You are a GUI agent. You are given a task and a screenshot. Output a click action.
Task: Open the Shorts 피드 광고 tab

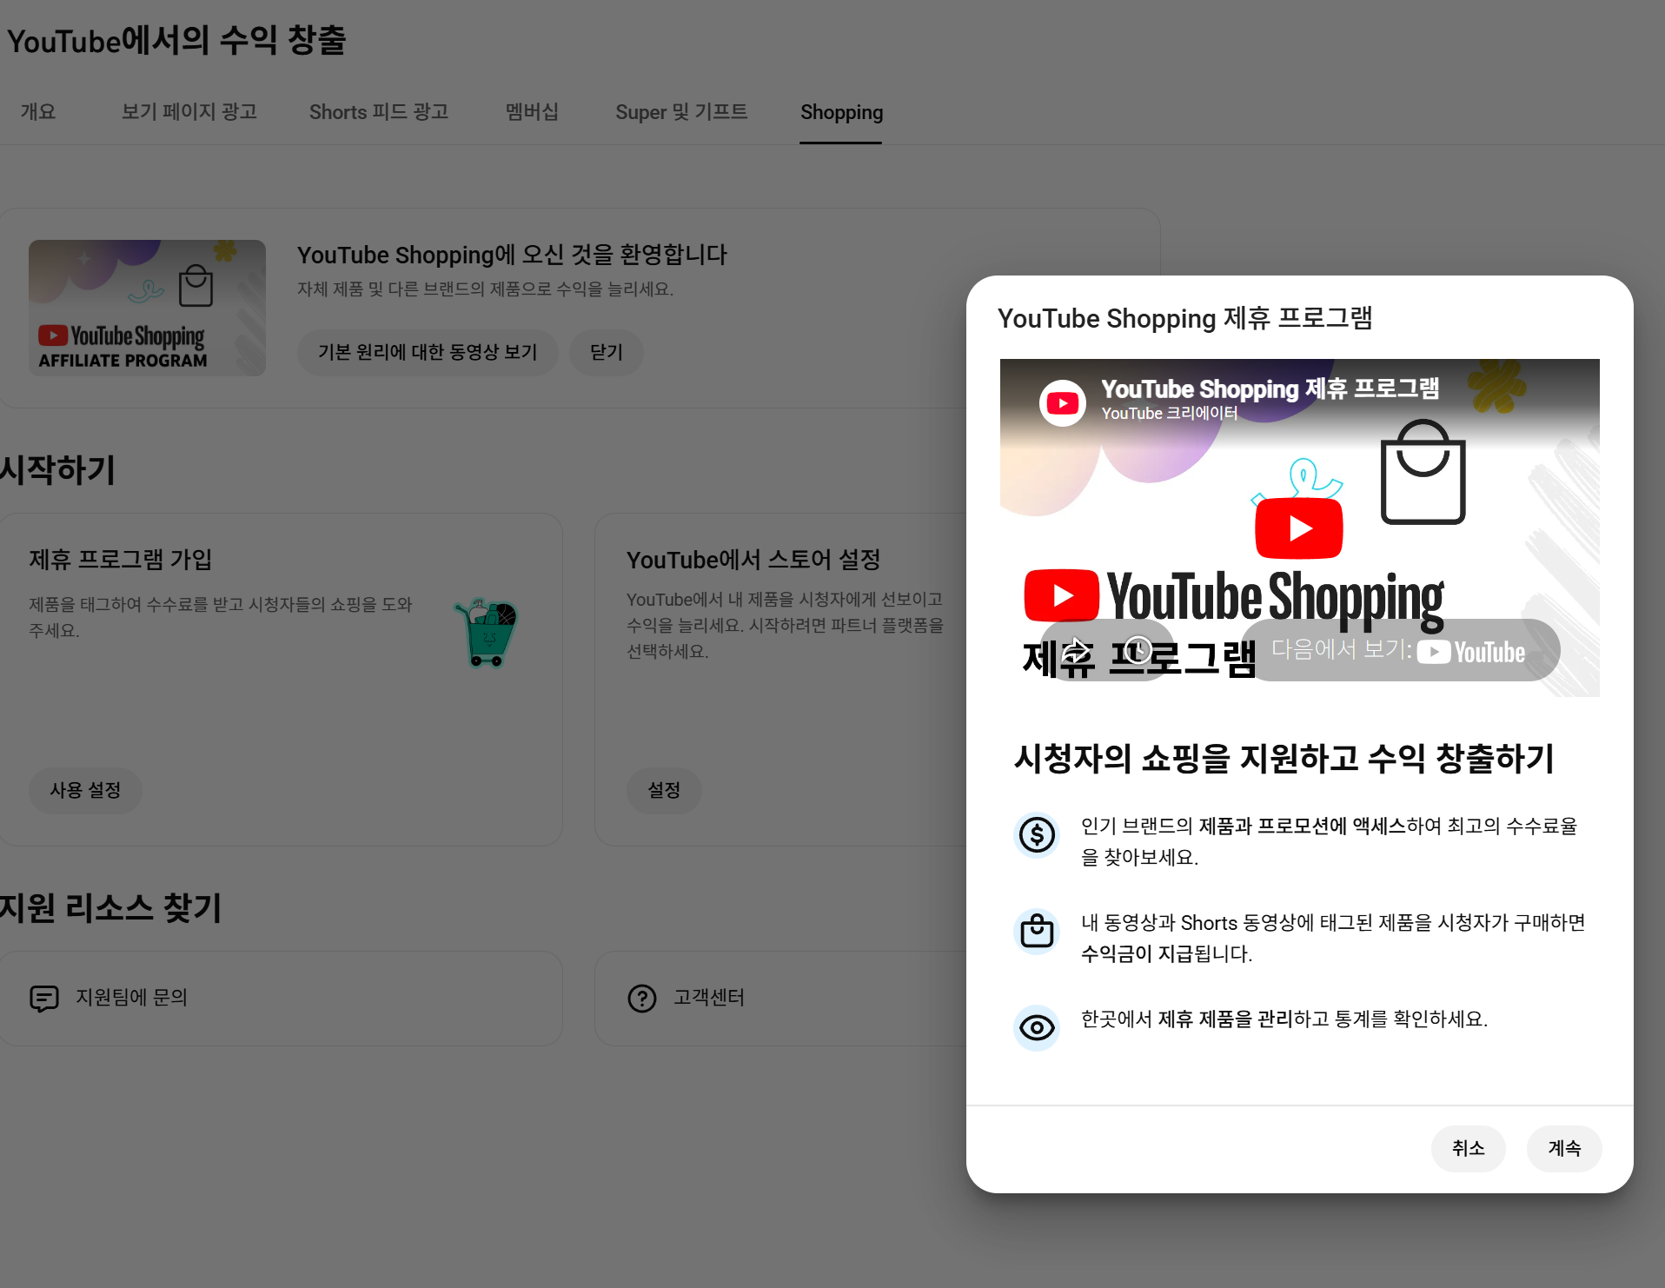tap(379, 112)
